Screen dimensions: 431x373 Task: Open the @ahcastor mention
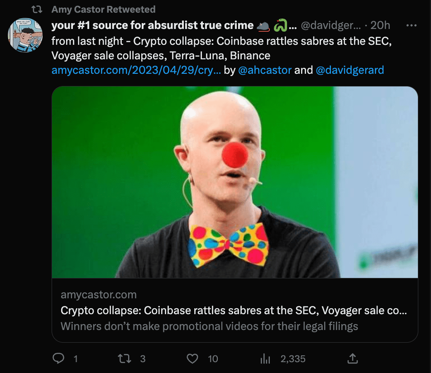(264, 70)
